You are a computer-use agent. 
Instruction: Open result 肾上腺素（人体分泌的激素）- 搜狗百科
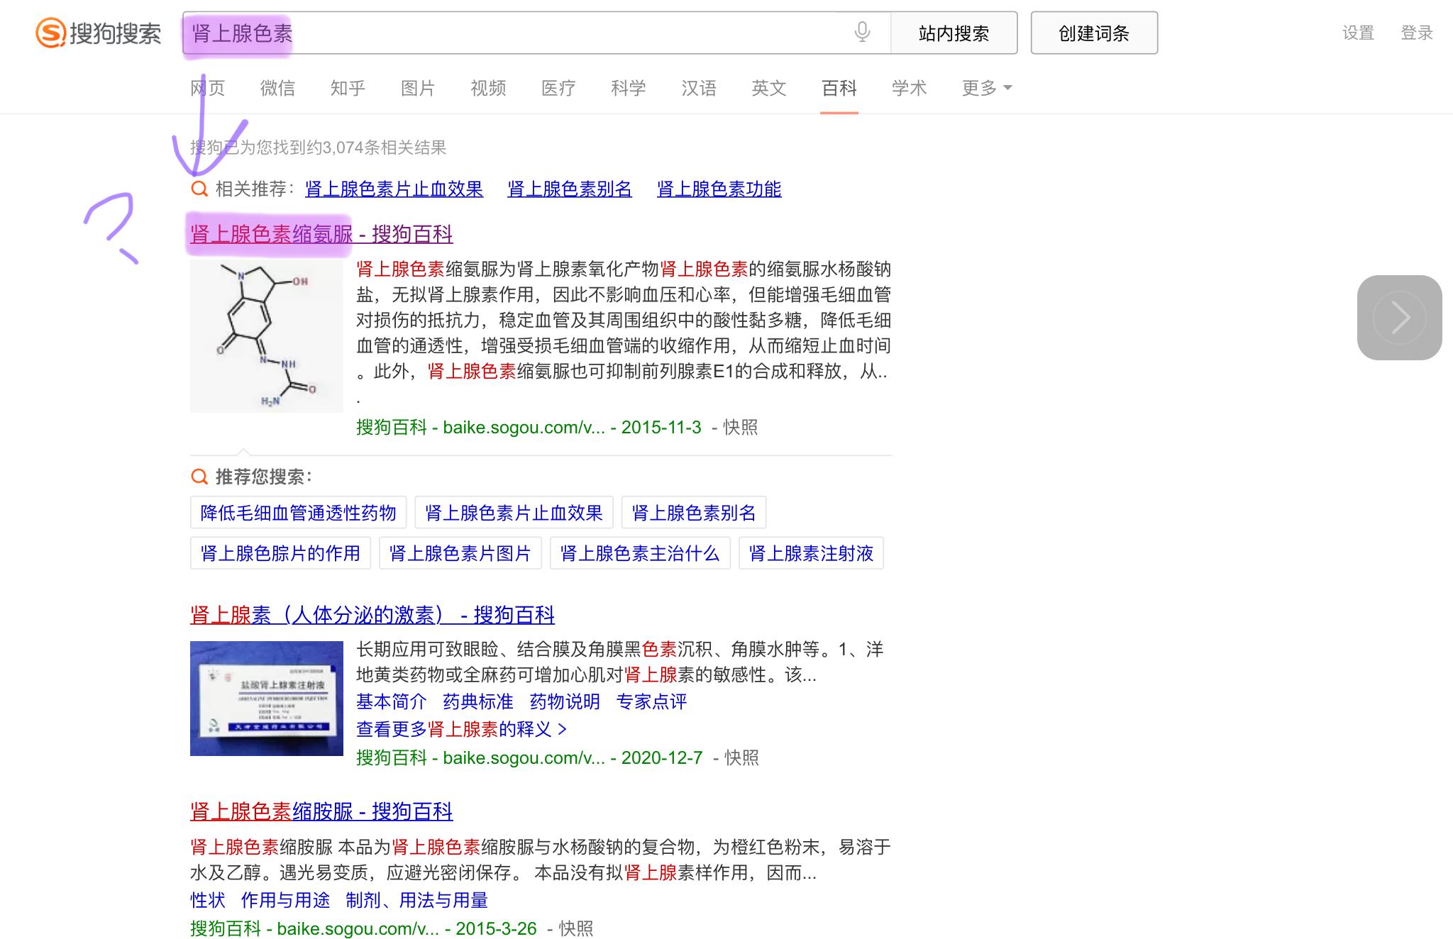coord(372,615)
